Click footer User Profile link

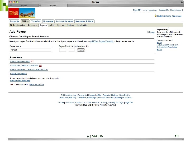click(x=125, y=95)
